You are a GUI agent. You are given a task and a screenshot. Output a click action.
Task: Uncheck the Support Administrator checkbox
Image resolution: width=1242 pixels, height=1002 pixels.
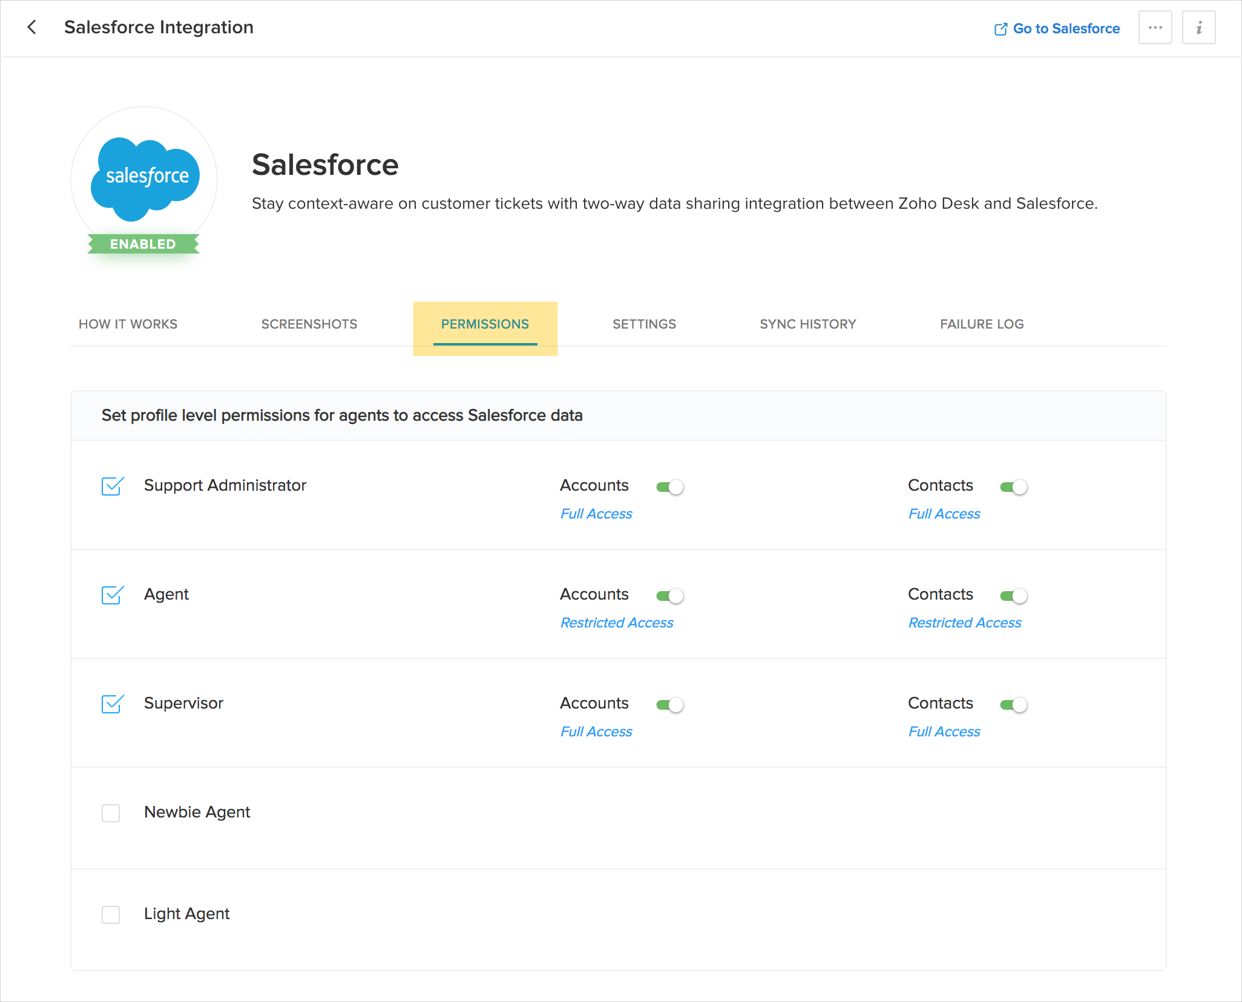tap(112, 486)
